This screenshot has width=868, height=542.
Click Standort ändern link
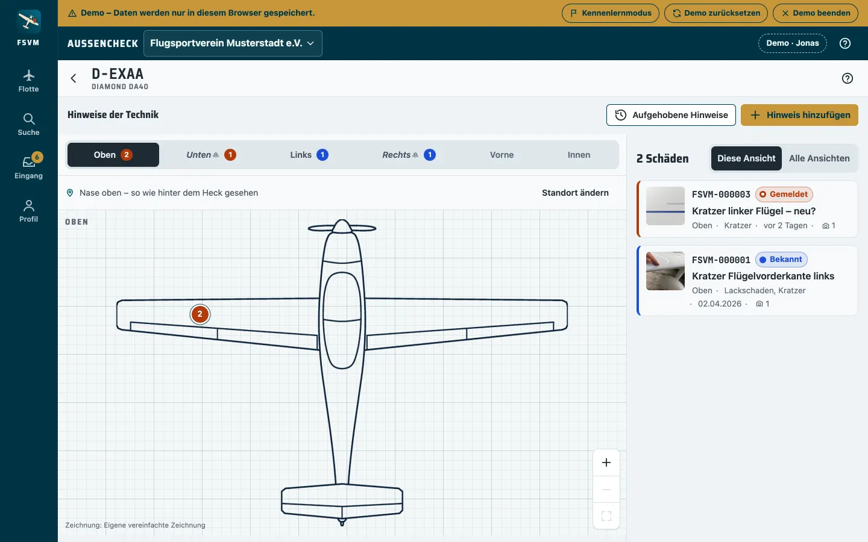tap(575, 193)
